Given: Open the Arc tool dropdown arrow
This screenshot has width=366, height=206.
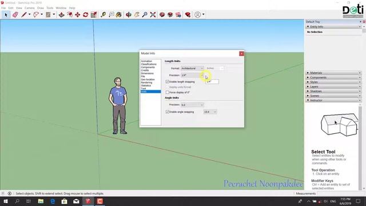Looking at the screenshot, I should [x=42, y=15].
